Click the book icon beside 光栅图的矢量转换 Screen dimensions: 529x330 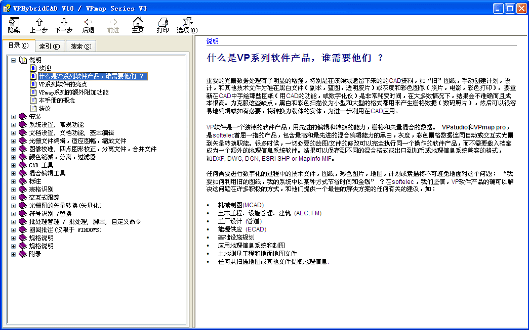pyautogui.click(x=23, y=205)
